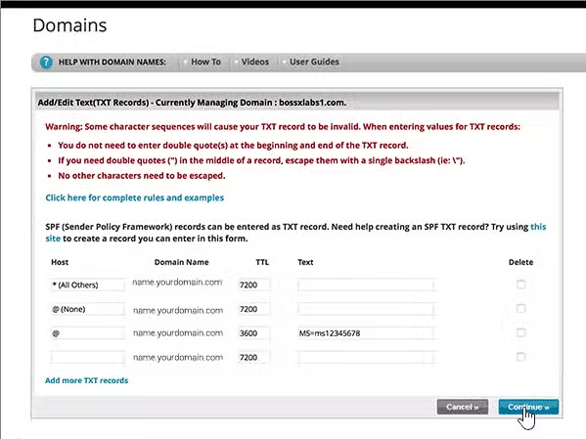586x439 pixels.
Task: Follow the 'this site' SPF helper link
Action: [538, 227]
